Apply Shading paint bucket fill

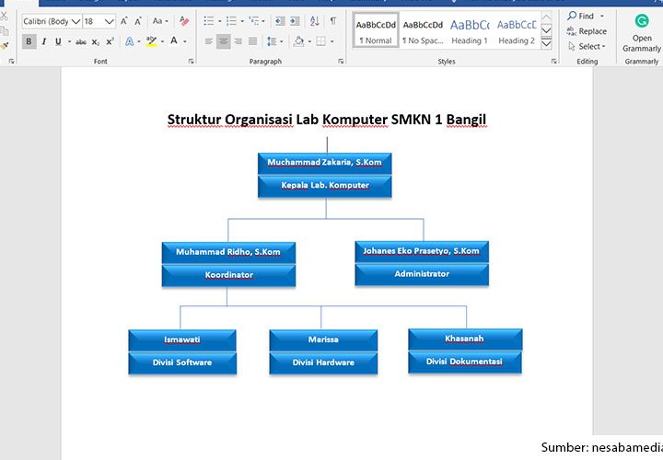(299, 41)
